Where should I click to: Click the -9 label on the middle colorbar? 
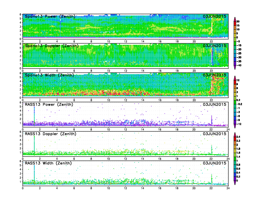tap(238, 120)
